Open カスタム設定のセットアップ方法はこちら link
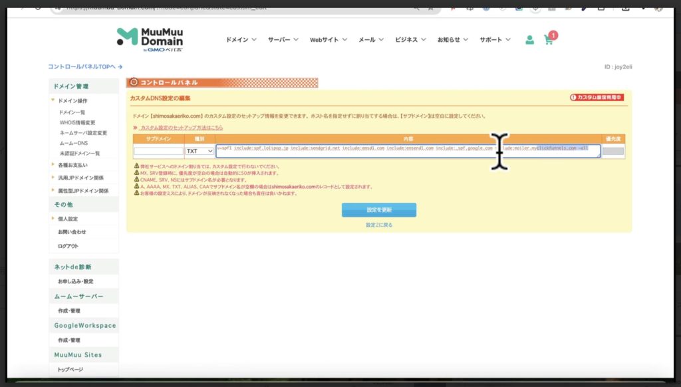 tap(181, 127)
